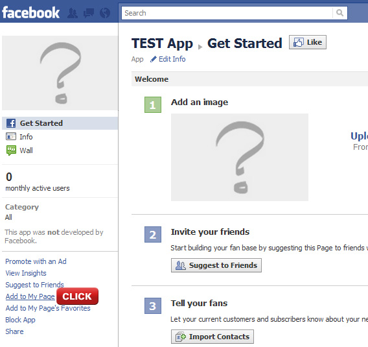368x347 pixels.
Task: Click the Info tab icon in sidebar
Action: pyautogui.click(x=11, y=136)
